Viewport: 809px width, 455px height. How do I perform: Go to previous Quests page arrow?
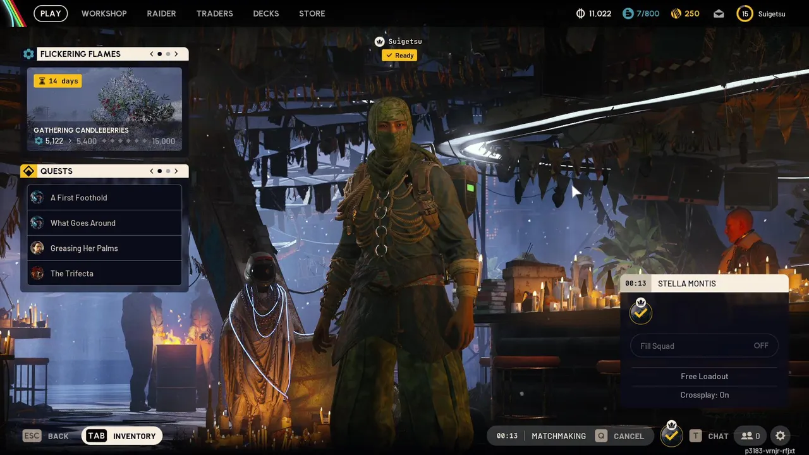pyautogui.click(x=152, y=171)
